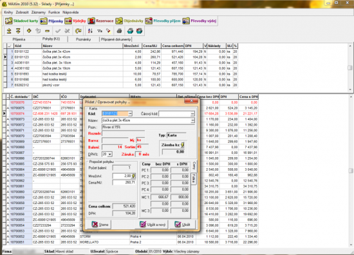Close the Přidat / Opravovat pohyby dialog
354x255 pixels.
(191, 101)
